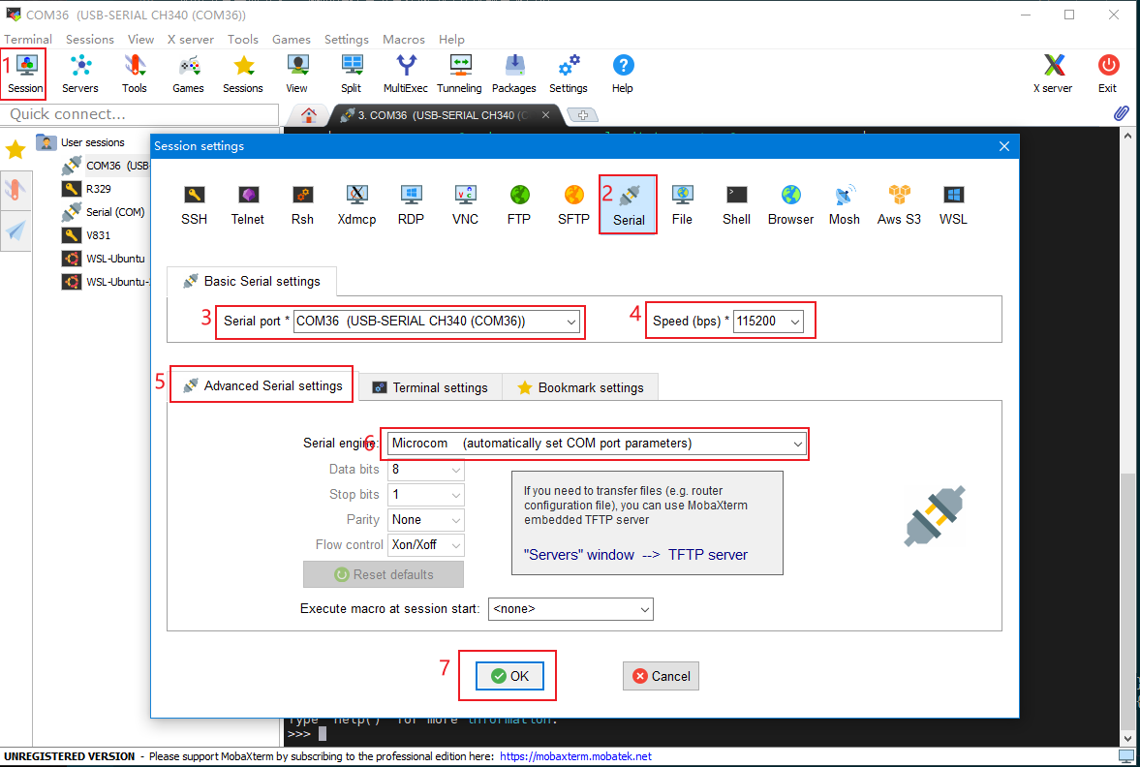
Task: Cancel the session settings dialog
Action: [x=661, y=676]
